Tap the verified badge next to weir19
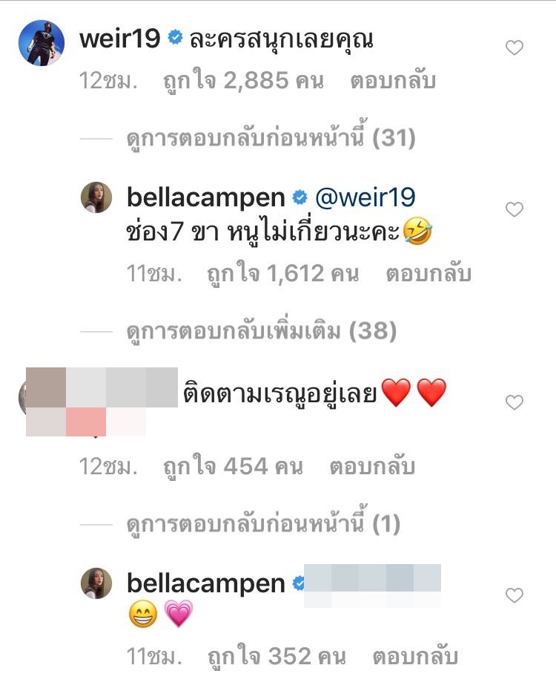556x691 pixels. pos(175,39)
